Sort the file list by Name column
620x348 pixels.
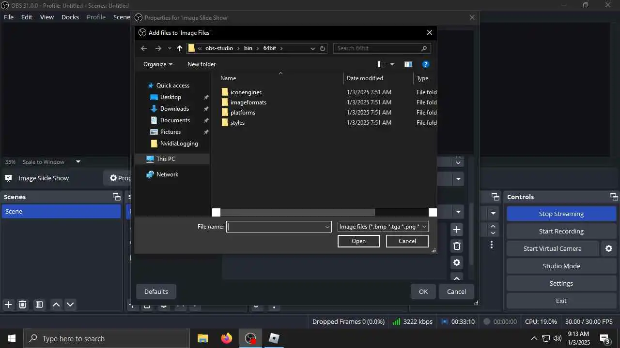point(280,78)
